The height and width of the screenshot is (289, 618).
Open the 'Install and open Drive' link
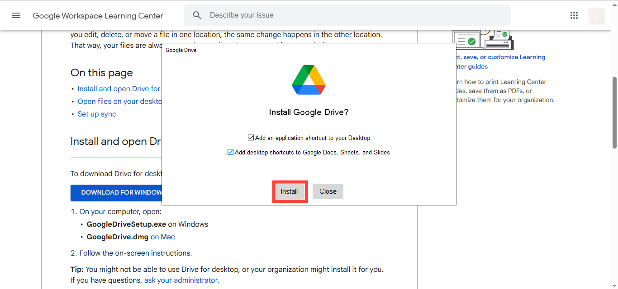pyautogui.click(x=119, y=89)
